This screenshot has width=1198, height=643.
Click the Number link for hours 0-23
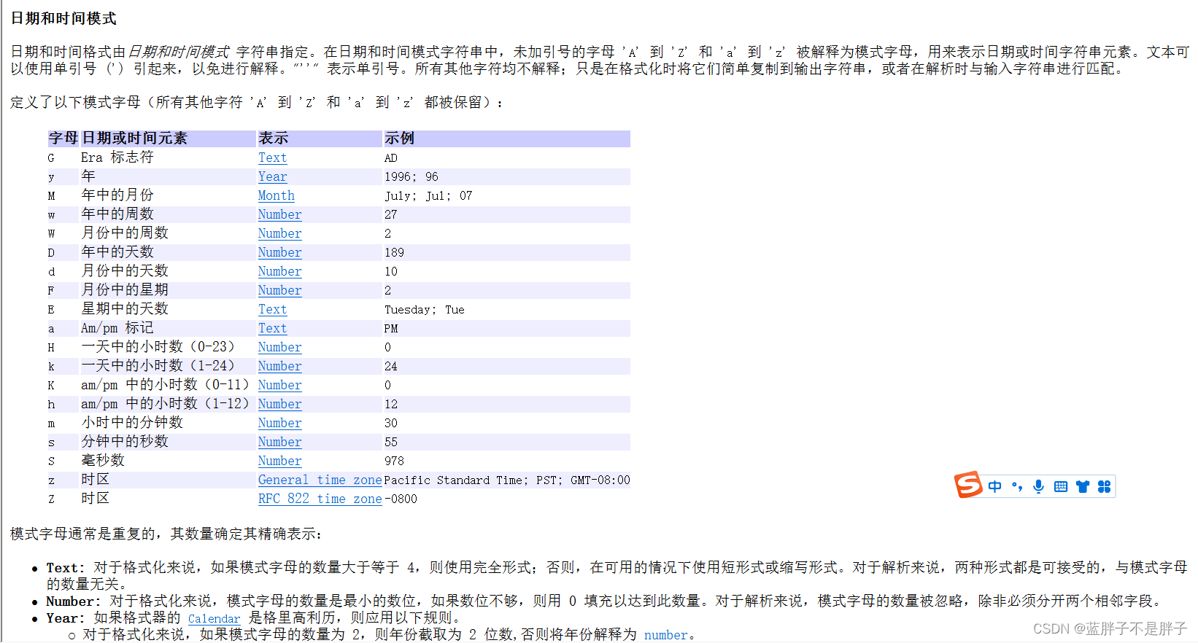[279, 347]
